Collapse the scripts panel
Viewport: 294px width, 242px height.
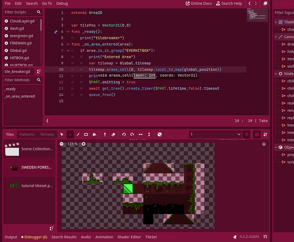[47, 121]
